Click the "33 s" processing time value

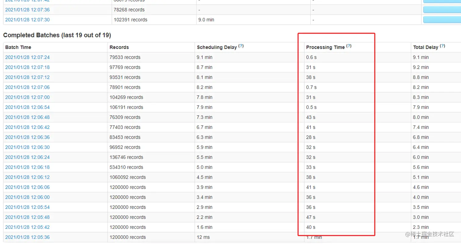tap(311, 167)
